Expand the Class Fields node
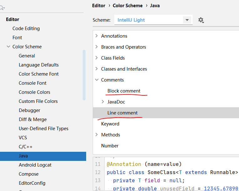Screen dimensions: 239x191 pos(96,58)
